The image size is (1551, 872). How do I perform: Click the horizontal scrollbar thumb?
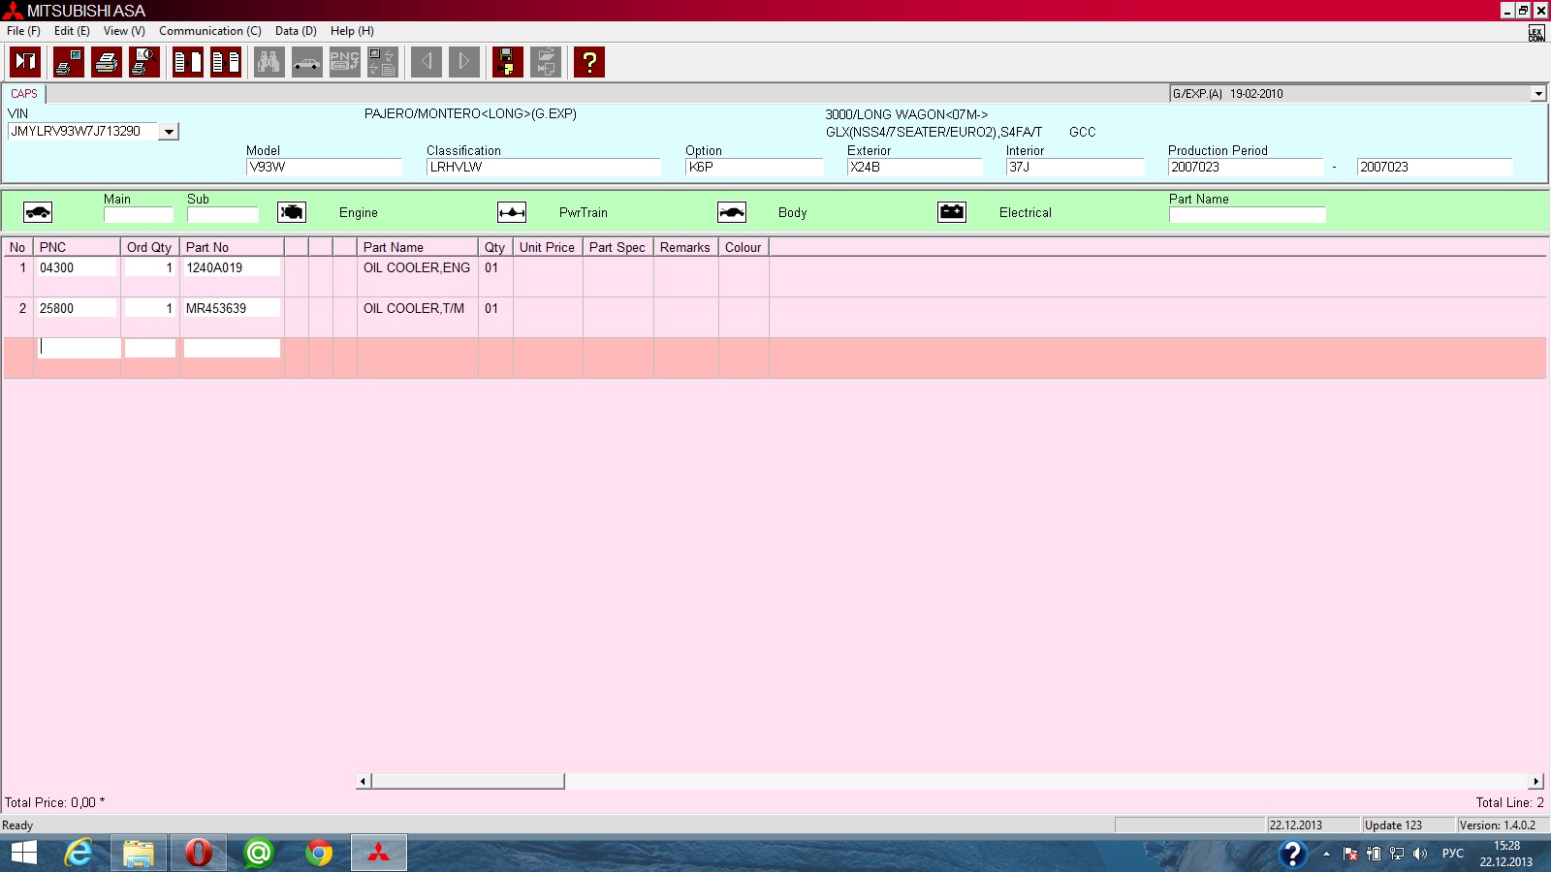coord(467,781)
